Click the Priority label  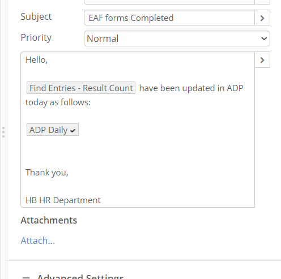(36, 37)
